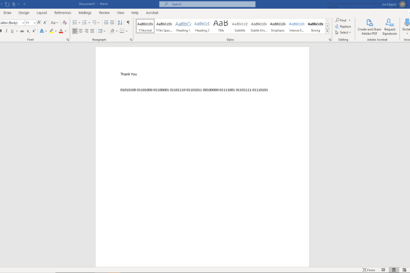Toggle show paragraph marks
The image size is (410, 273).
[128, 23]
